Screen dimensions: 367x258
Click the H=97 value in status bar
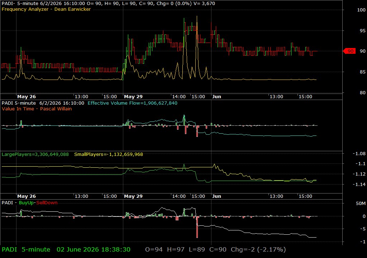click(x=176, y=249)
